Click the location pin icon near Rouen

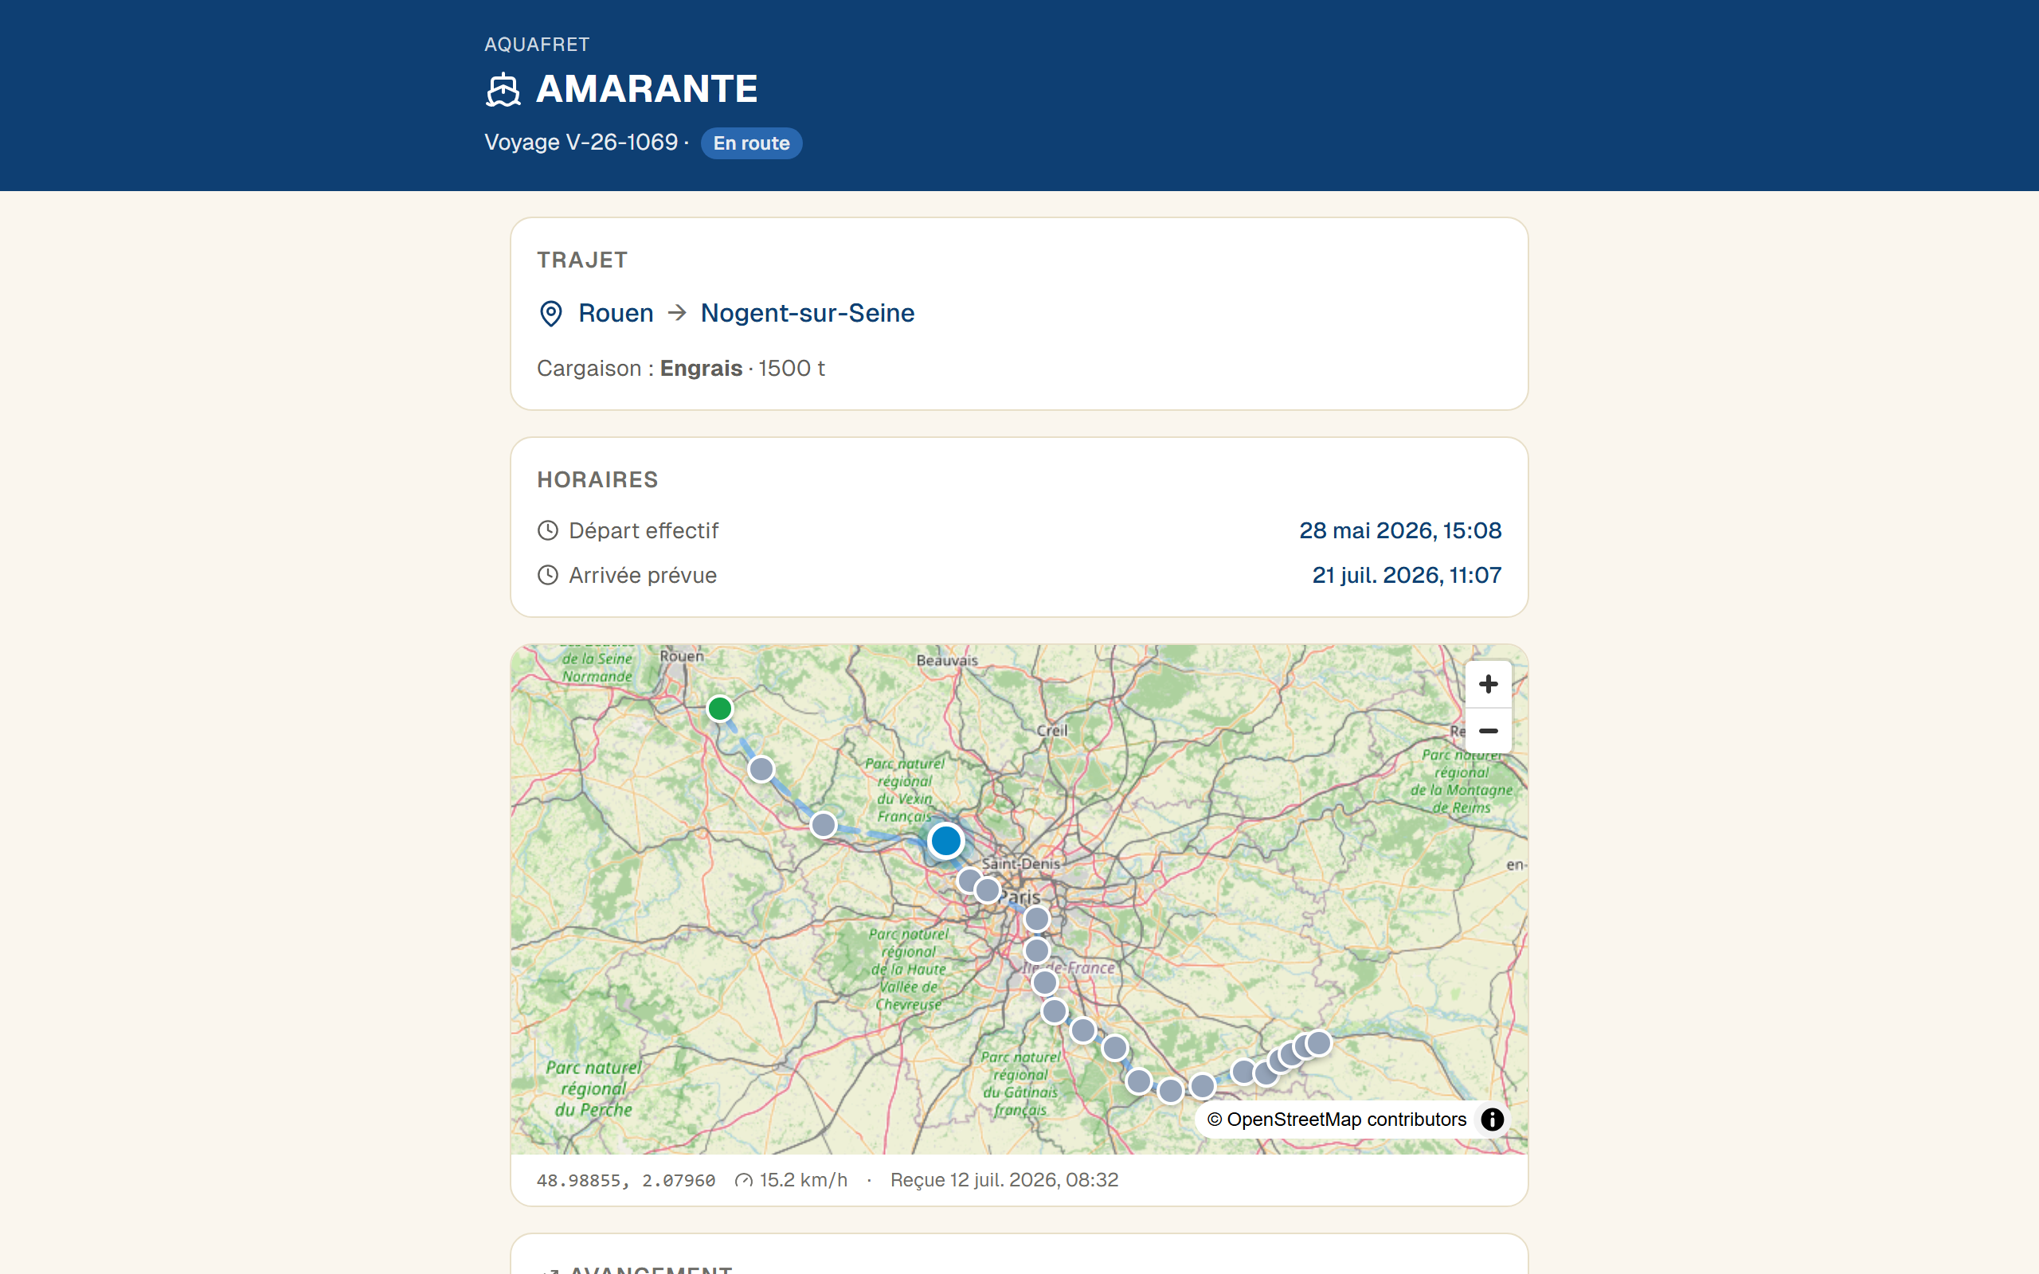(550, 314)
